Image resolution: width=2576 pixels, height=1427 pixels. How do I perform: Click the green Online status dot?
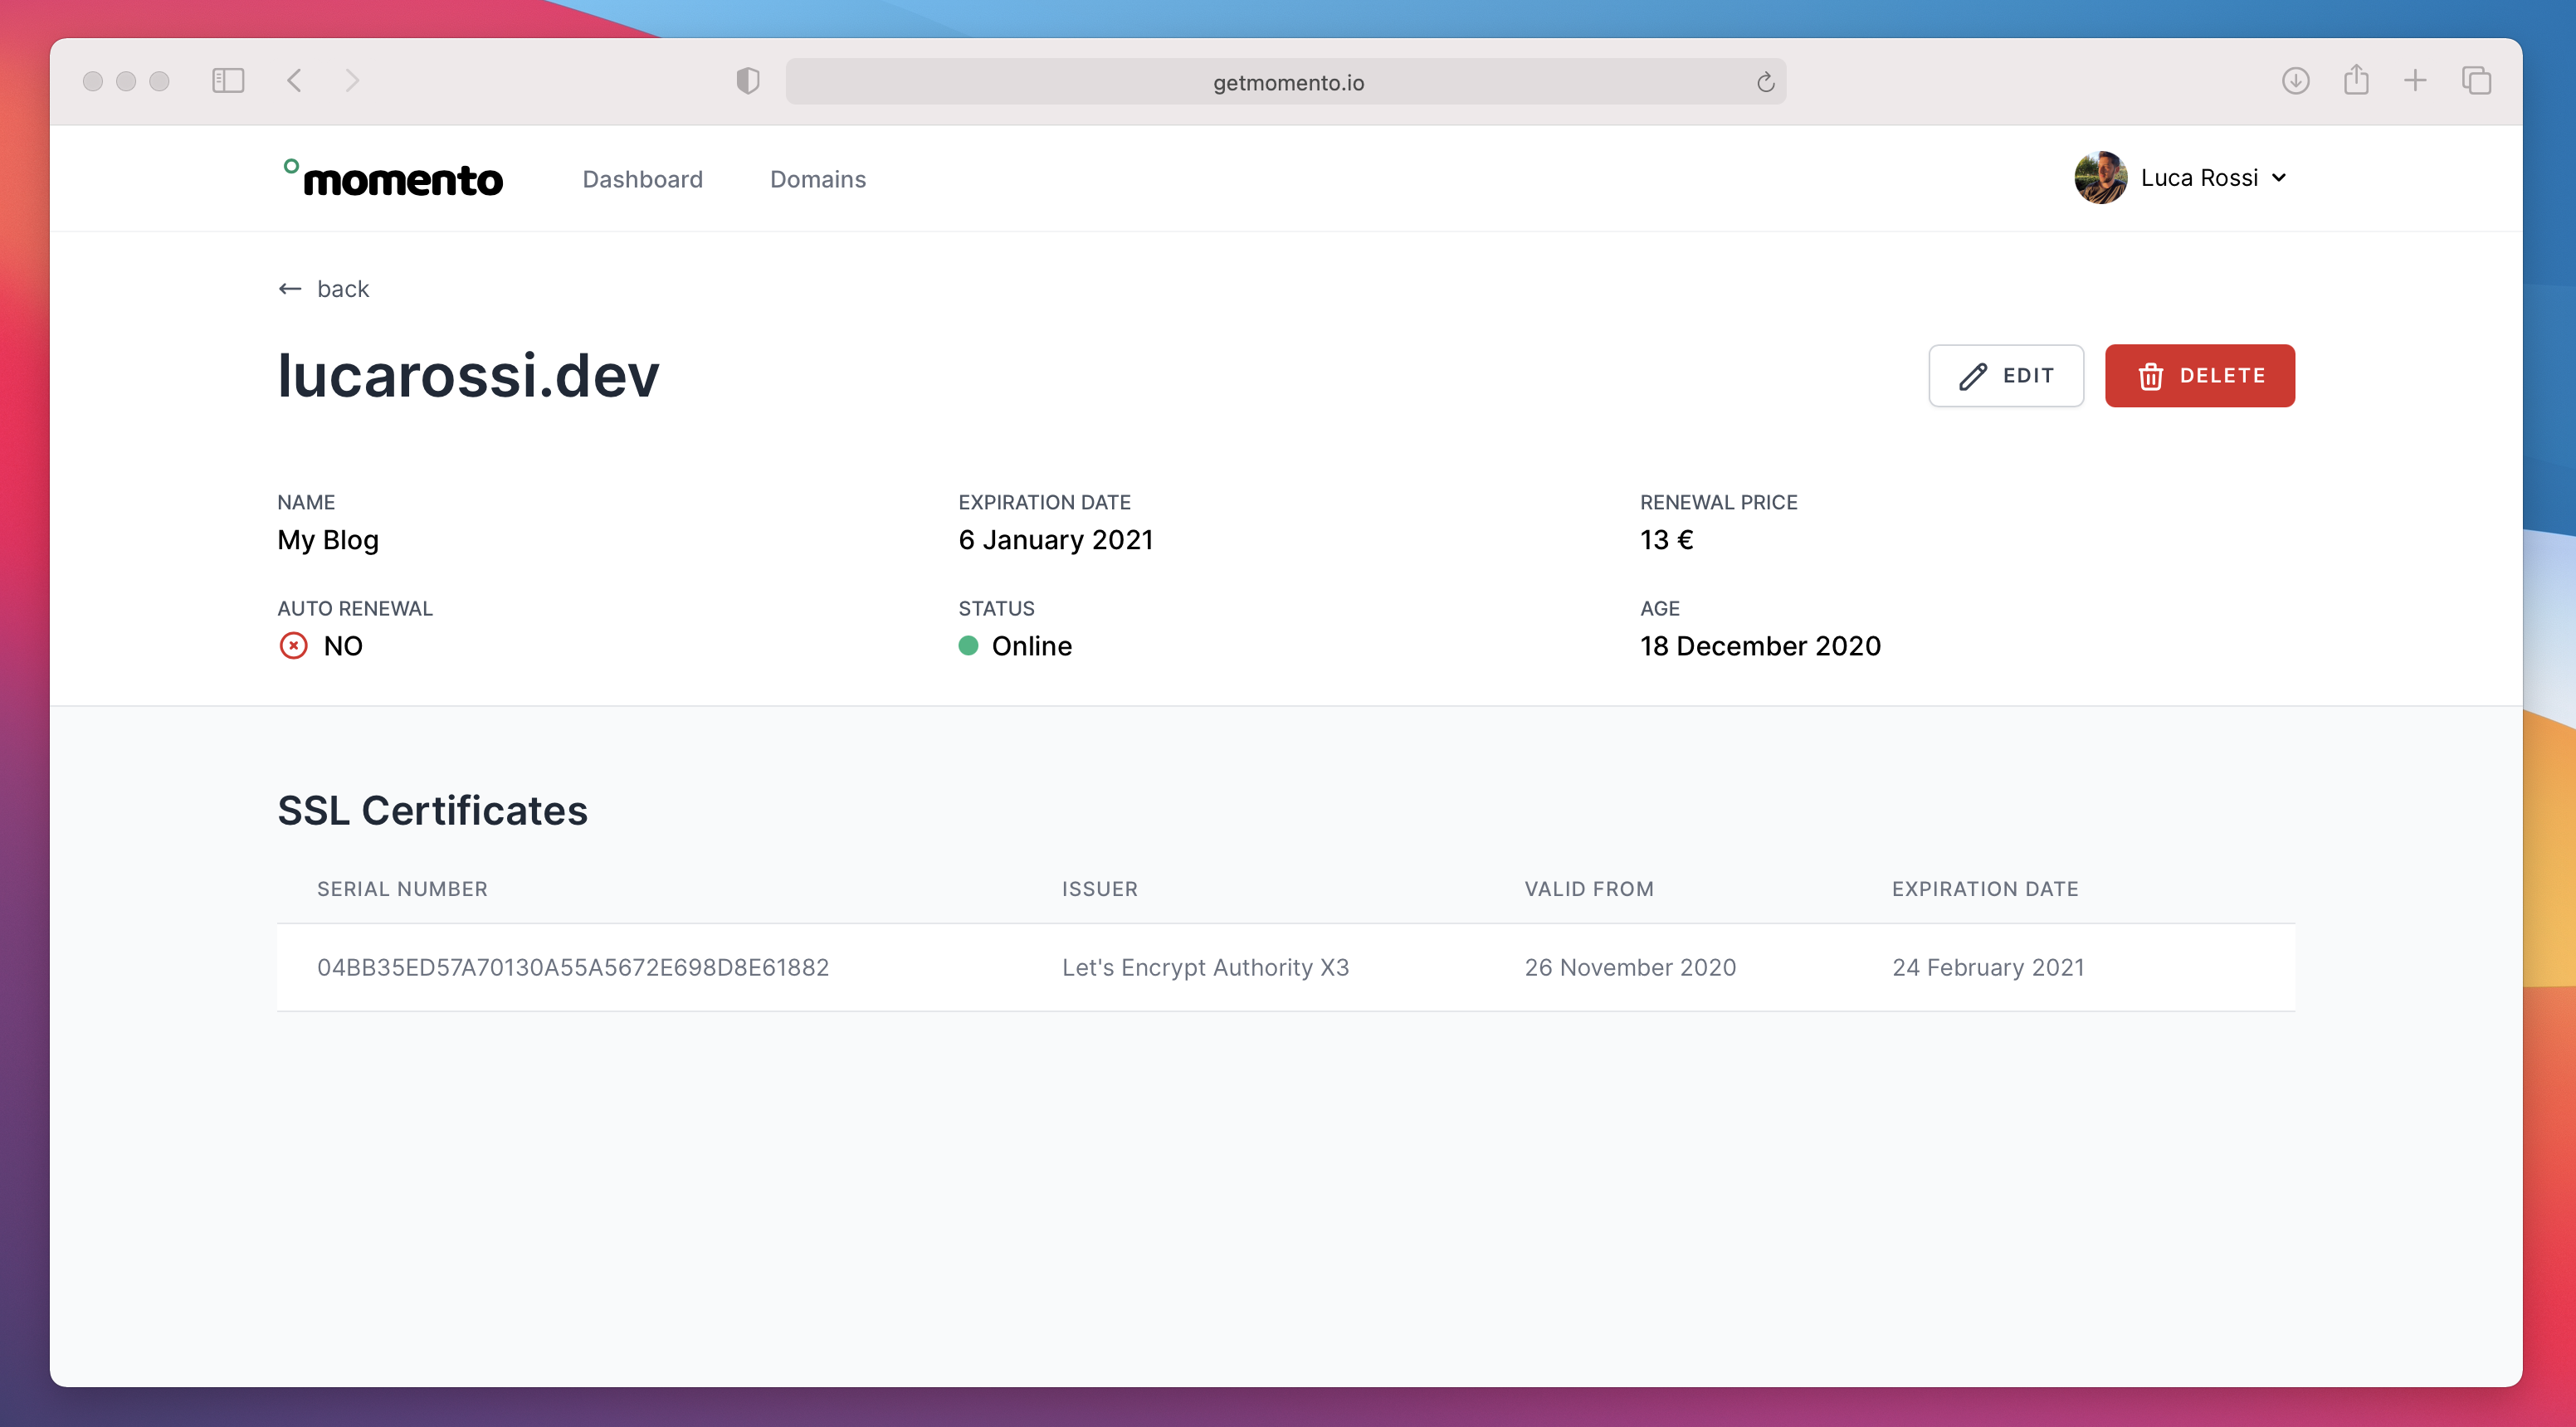pyautogui.click(x=968, y=646)
